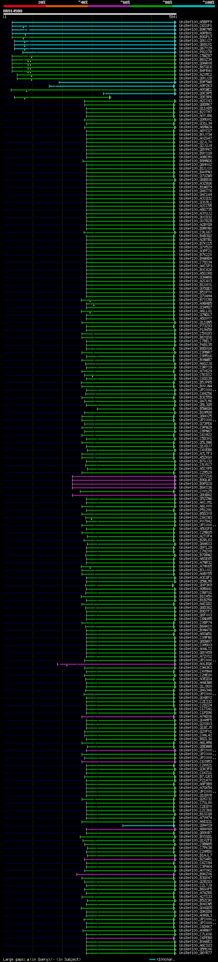Click hit label UniRef100_B6KS36

coord(195,487)
